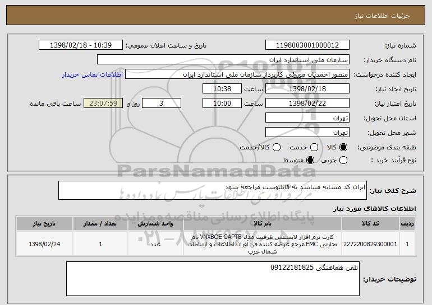
Task: Click the اطلاعات کالاهای مورد نیاز section heading
Action: pyautogui.click(x=375, y=209)
